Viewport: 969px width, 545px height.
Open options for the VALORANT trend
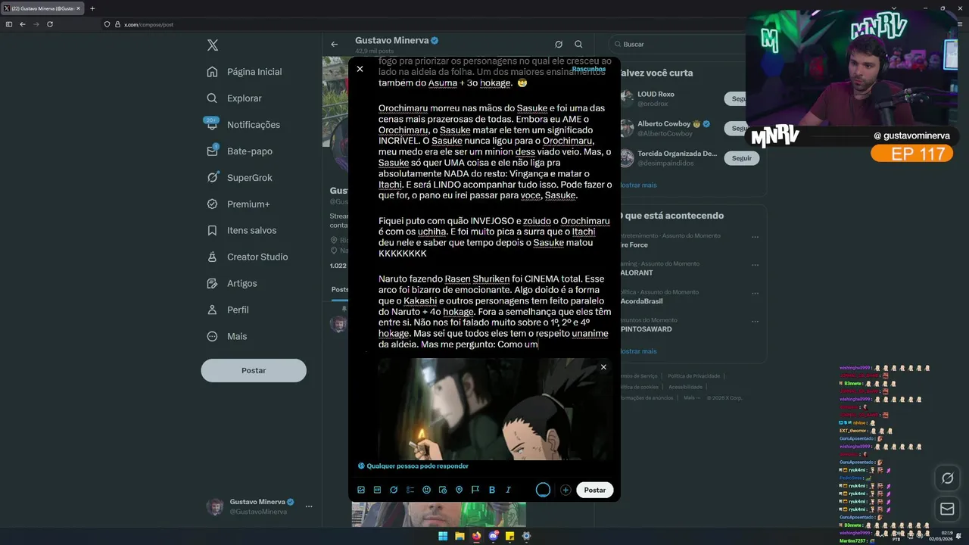[x=755, y=265]
